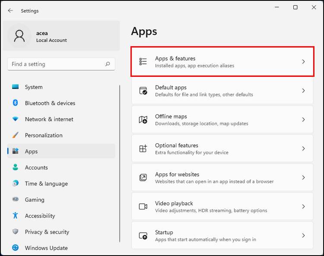Viewport: 324px width, 256px height.
Task: Click 'Installed apps, app execution aliases' text
Action: [195, 66]
